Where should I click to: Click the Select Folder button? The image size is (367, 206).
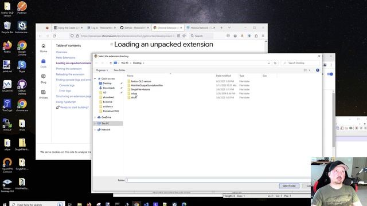[289, 186]
